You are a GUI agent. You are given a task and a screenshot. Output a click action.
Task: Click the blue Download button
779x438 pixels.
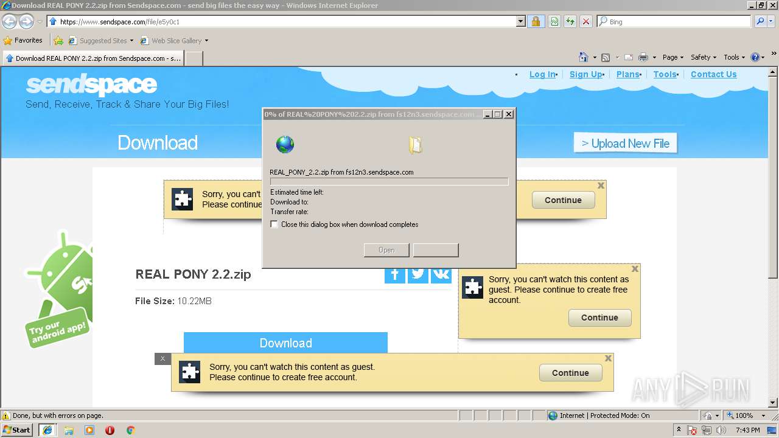click(285, 342)
